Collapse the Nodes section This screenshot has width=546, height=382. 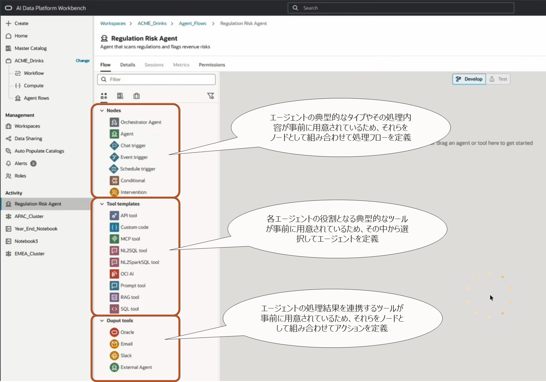(x=102, y=110)
